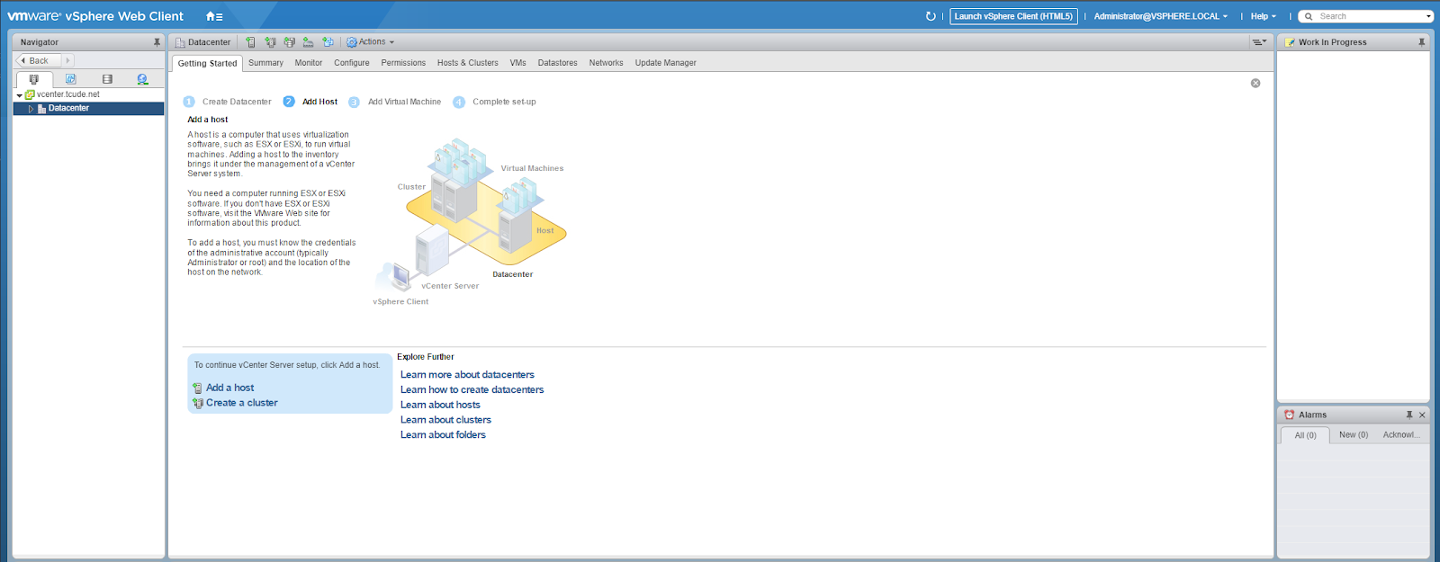Open the Hosts & Clusters tab
Viewport: 1440px width, 562px height.
pos(467,63)
